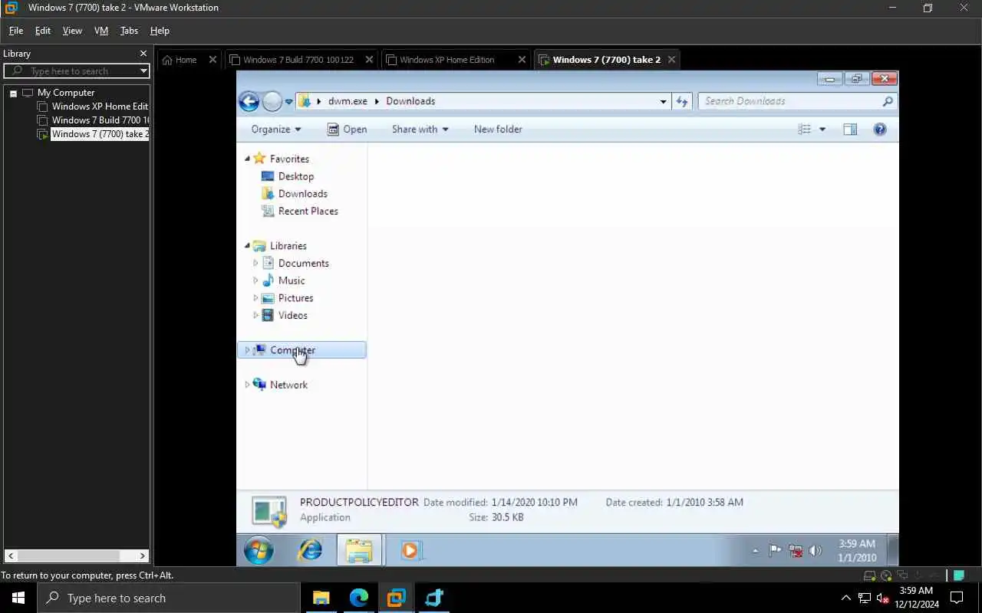Click the New folder button
This screenshot has height=613, width=982.
[x=498, y=129]
